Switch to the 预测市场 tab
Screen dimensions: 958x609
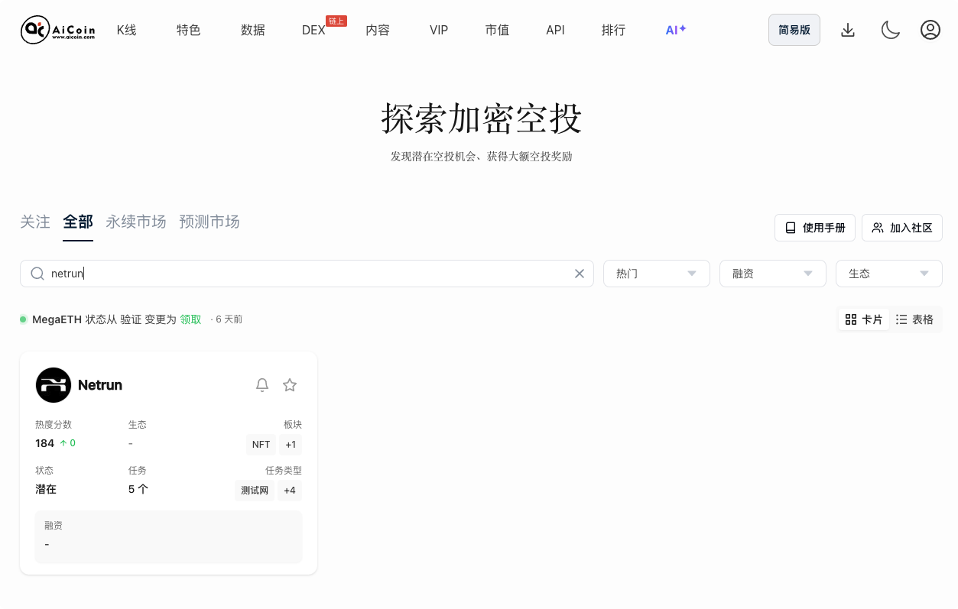pos(209,222)
